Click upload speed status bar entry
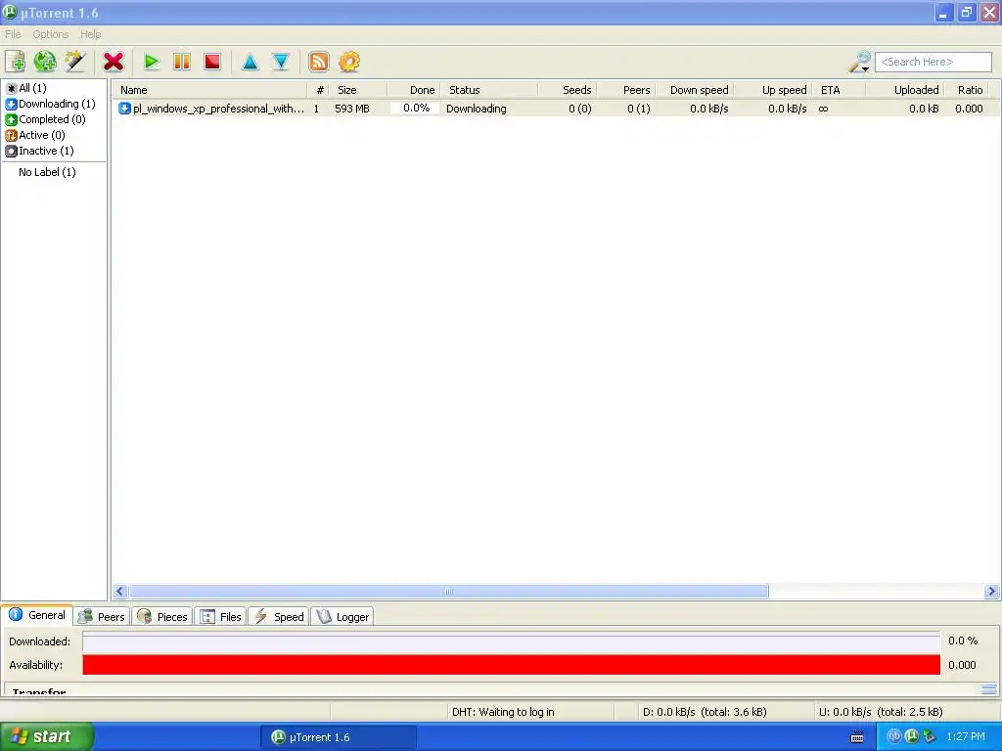 [x=881, y=712]
